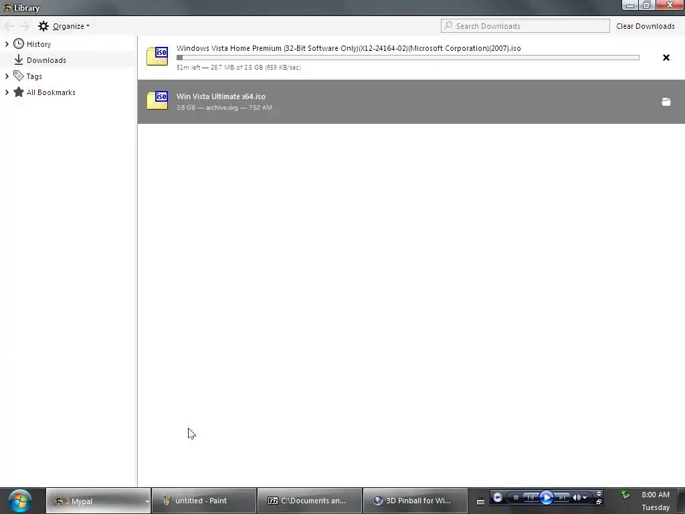Open volume dropdown on media toolbar

tap(585, 498)
